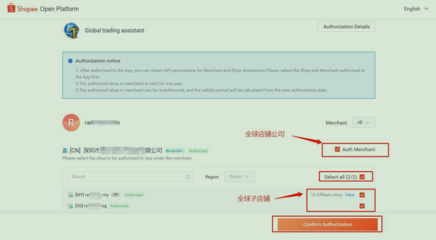Click the Authorized tag on the merchant

198,151
